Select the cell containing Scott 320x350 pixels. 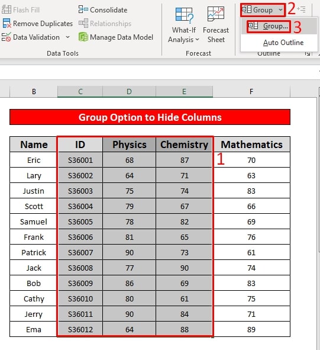point(34,206)
